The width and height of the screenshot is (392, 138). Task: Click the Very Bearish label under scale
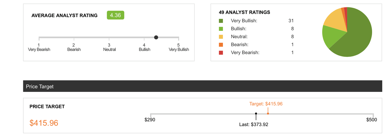point(39,49)
